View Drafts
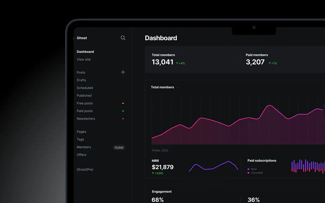 81,80
